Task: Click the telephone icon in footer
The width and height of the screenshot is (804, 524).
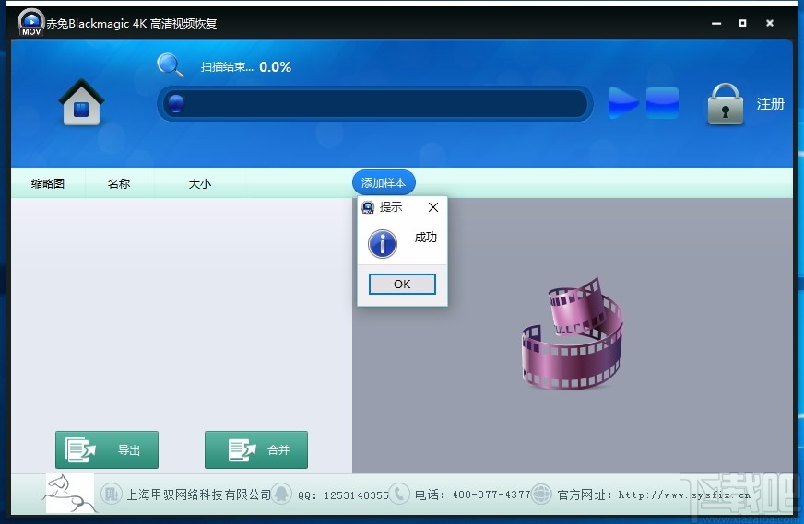Action: 399,495
